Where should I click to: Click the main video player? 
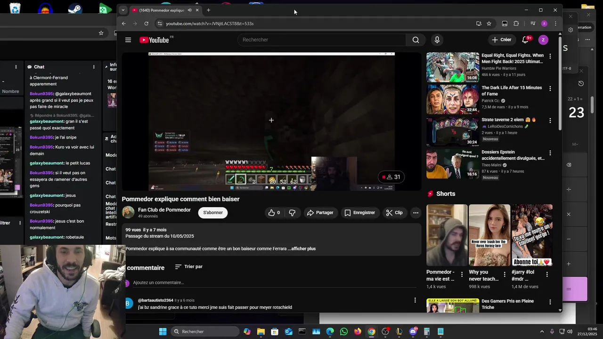click(271, 121)
